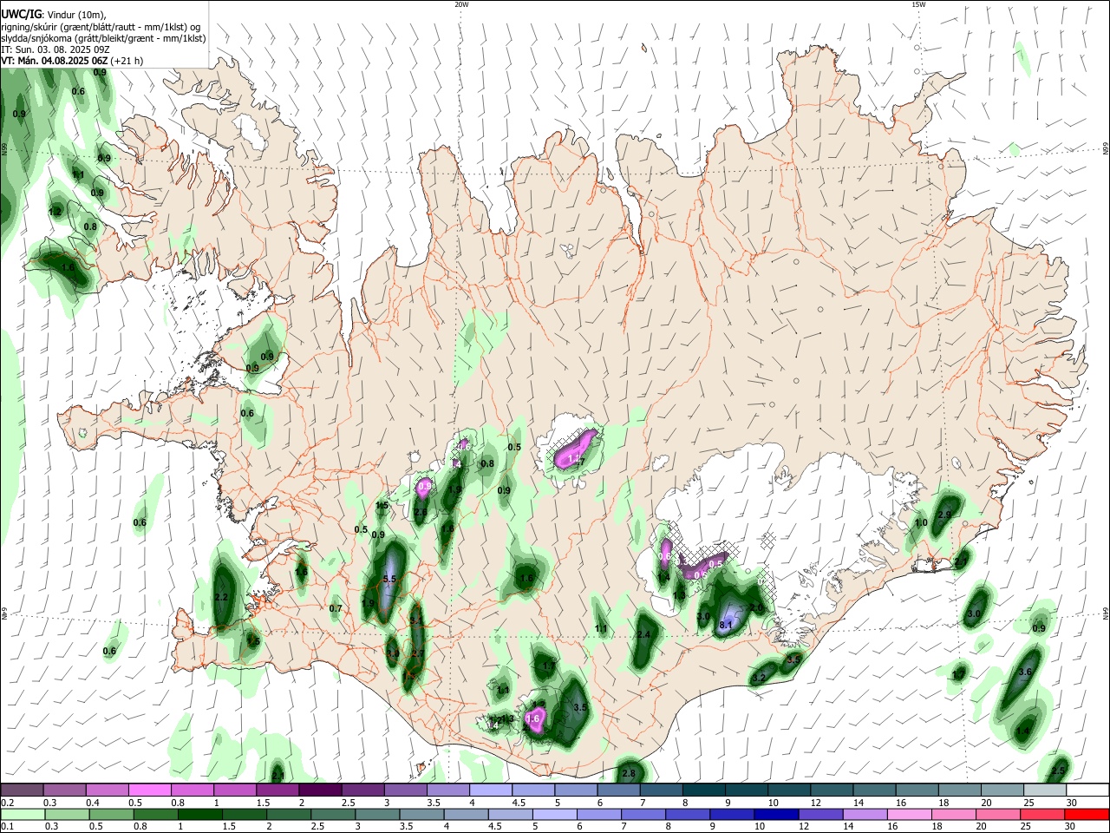Click the 'rigning/skúrir' legend description line
Image resolution: width=1110 pixels, height=833 pixels.
coord(101,27)
